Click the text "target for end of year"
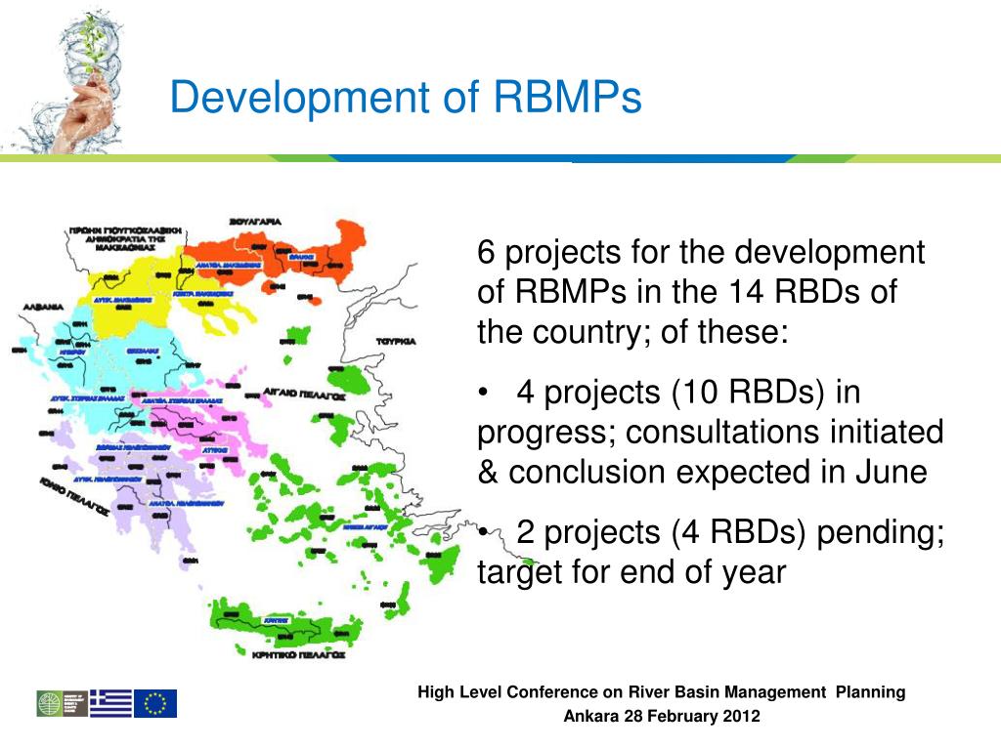The height and width of the screenshot is (750, 1001). 631,572
